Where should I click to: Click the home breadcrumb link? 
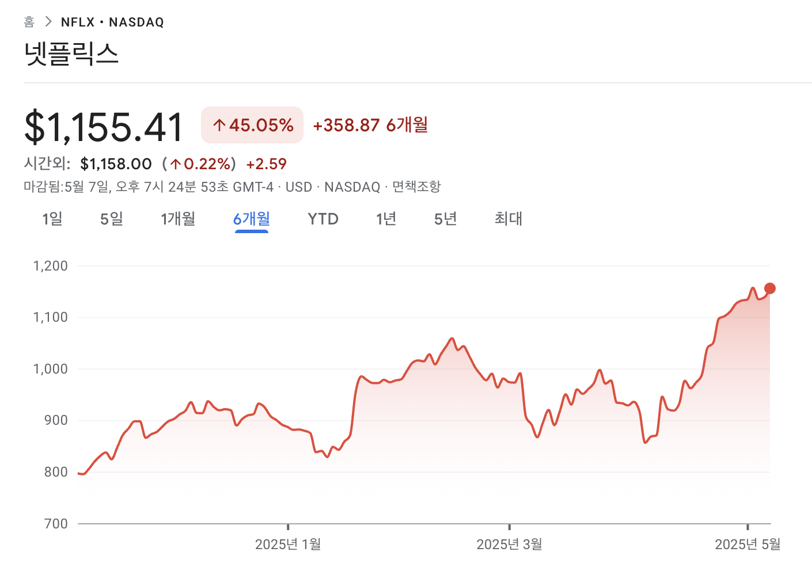pos(29,22)
